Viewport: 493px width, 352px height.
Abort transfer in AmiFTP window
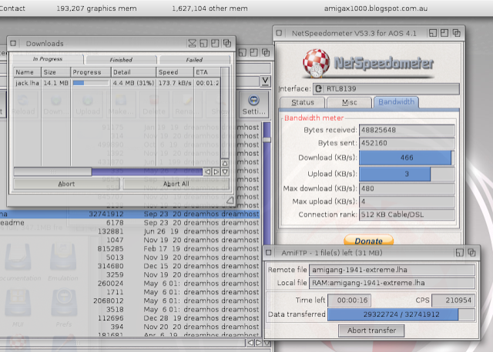[371, 330]
